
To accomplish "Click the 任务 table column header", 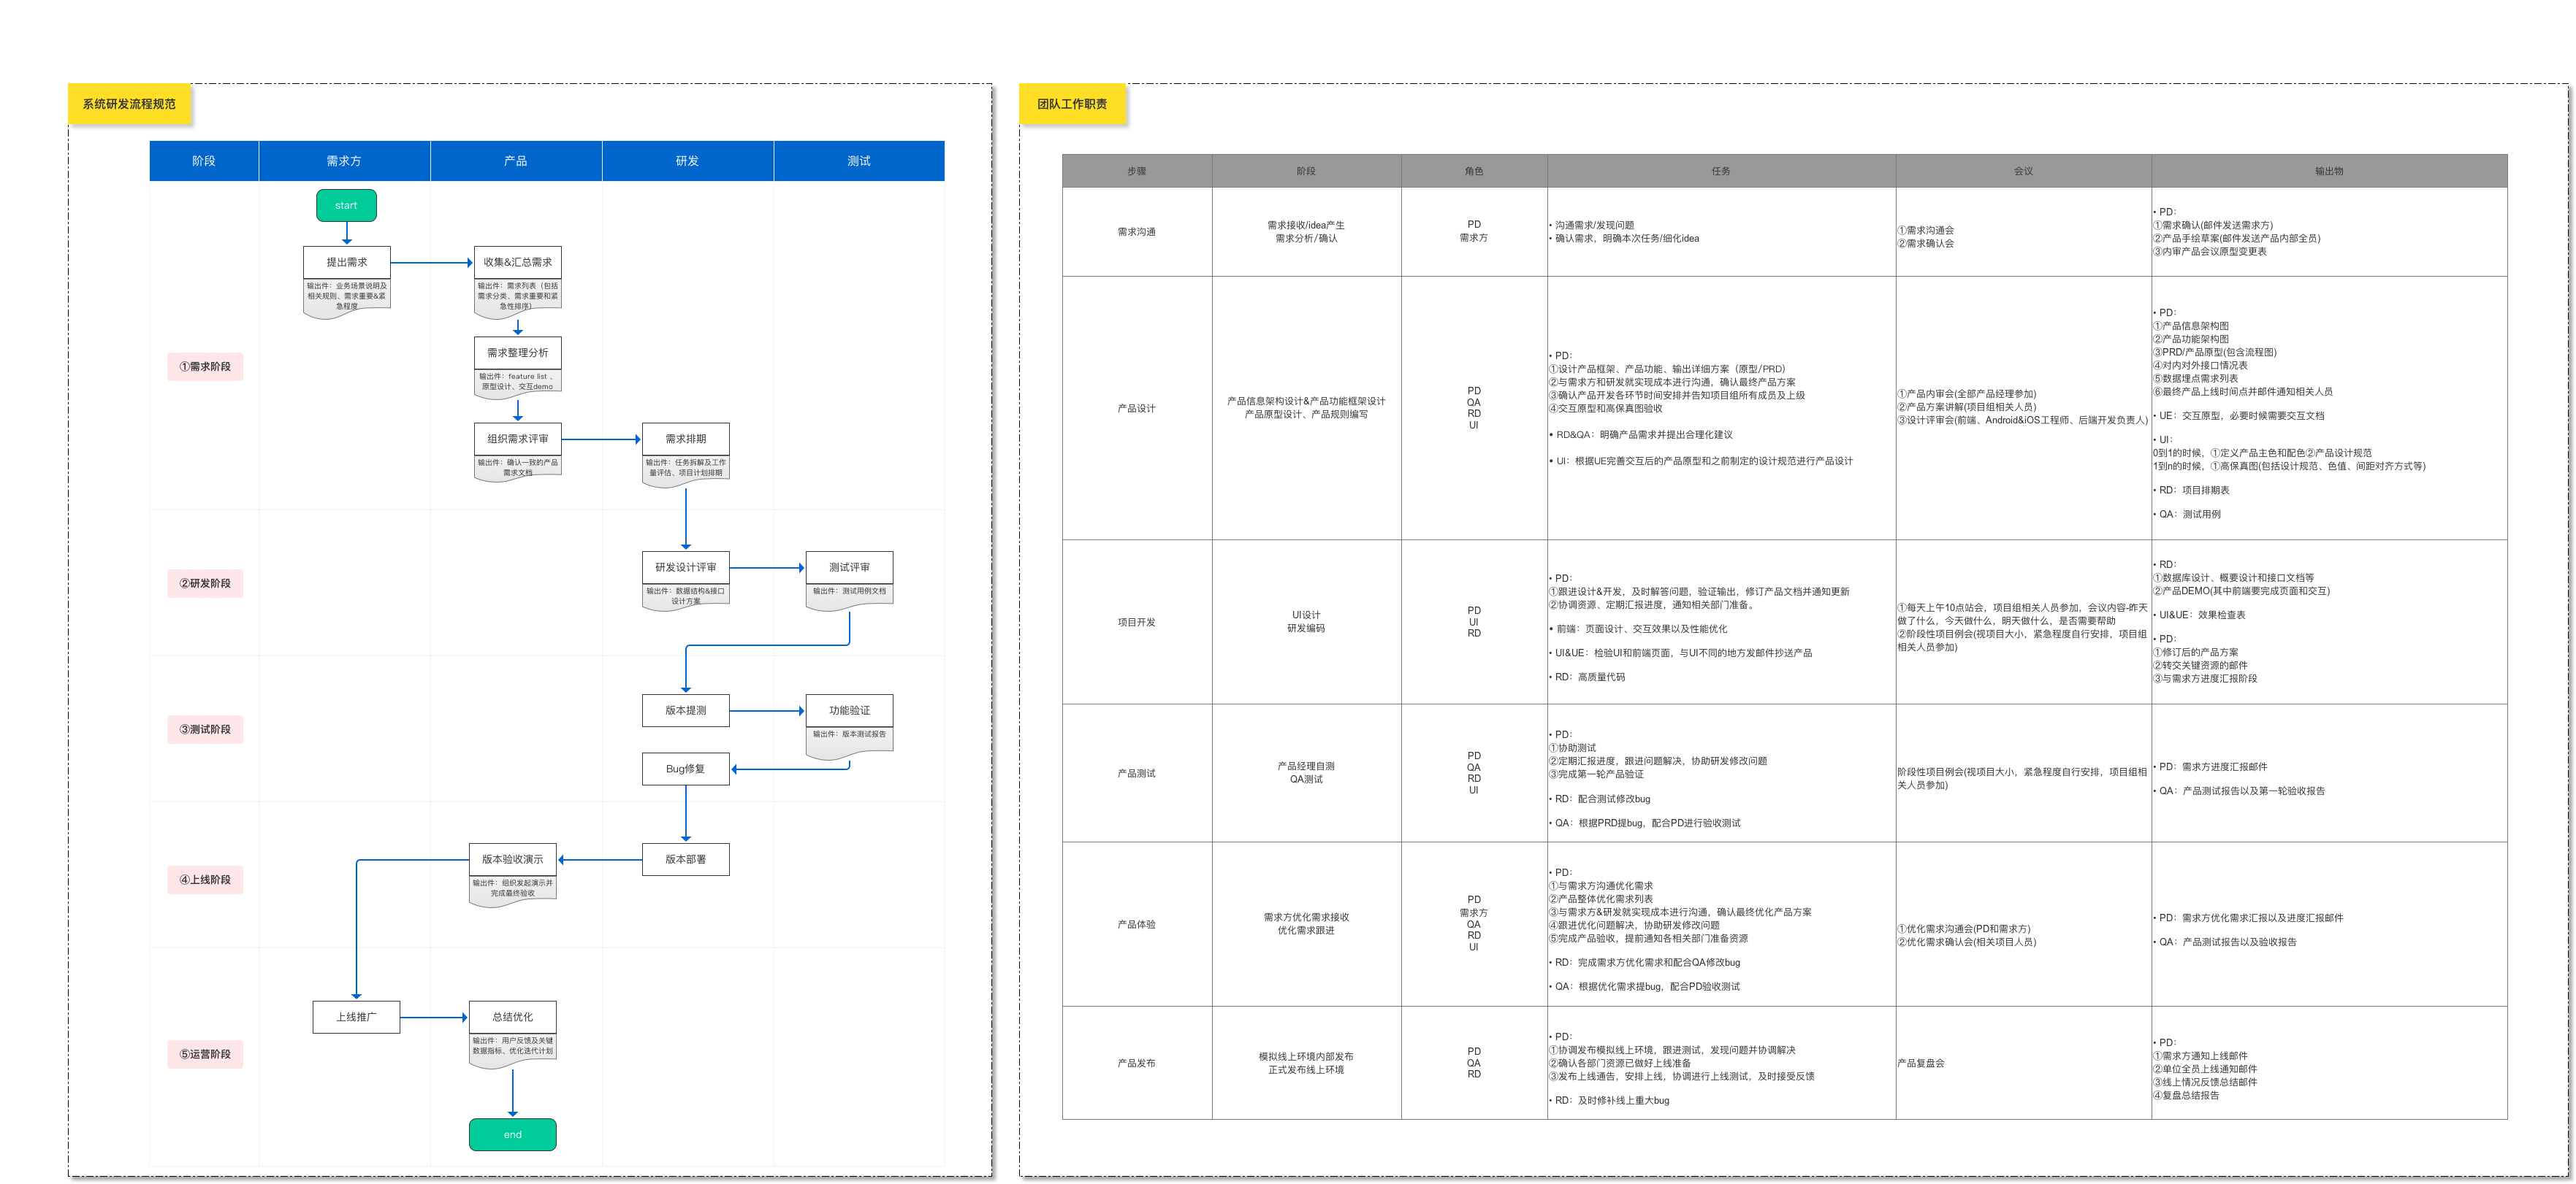I will coord(1720,171).
